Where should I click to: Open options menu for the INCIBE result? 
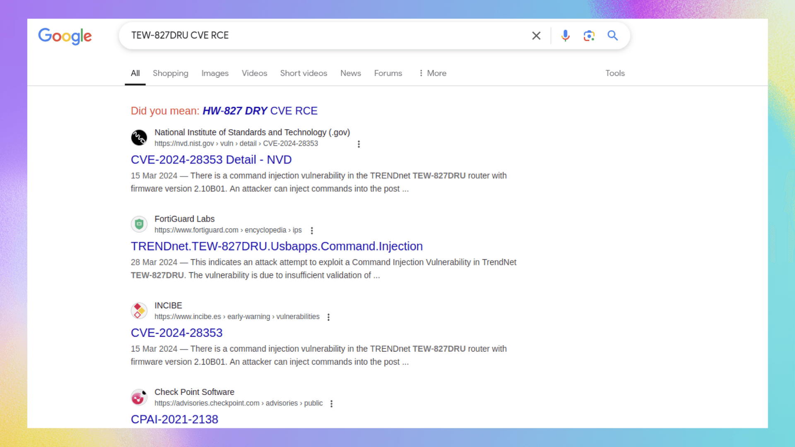coord(328,317)
